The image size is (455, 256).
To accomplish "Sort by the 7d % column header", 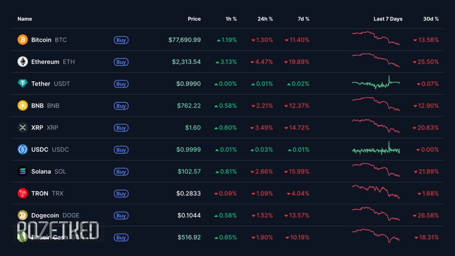I will coord(303,19).
